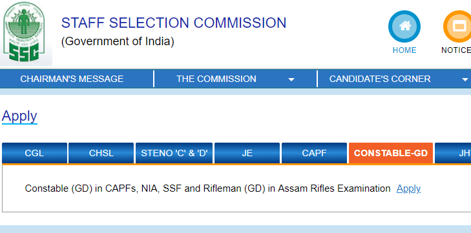Viewport: 471px width, 233px height.
Task: Click Apply link for Constable (GD) examination
Action: coord(408,188)
